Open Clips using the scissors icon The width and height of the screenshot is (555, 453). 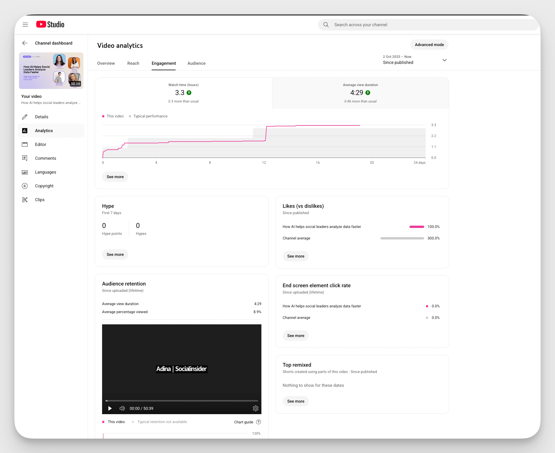pyautogui.click(x=39, y=200)
